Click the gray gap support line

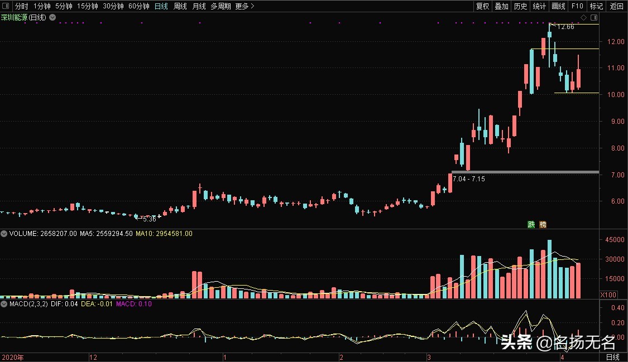click(525, 172)
